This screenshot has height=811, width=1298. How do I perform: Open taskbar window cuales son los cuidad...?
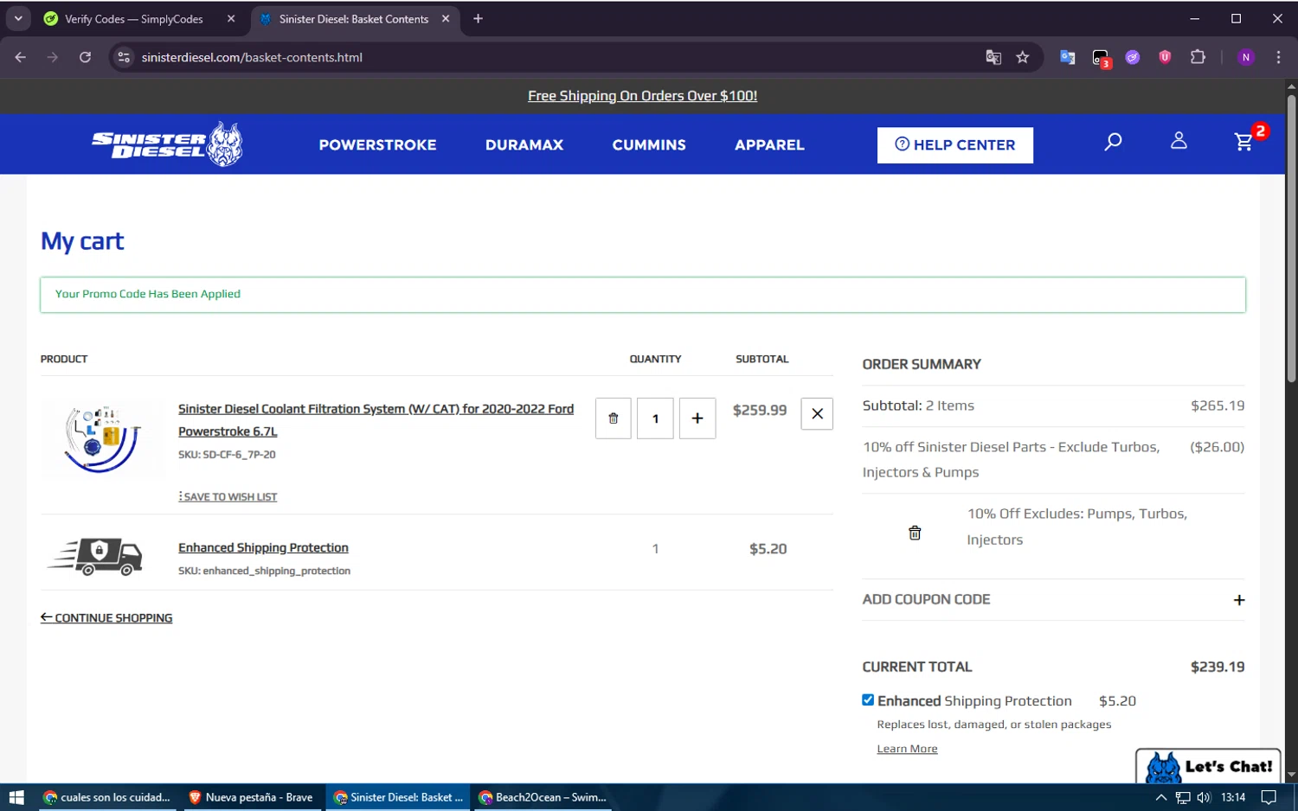coord(106,797)
